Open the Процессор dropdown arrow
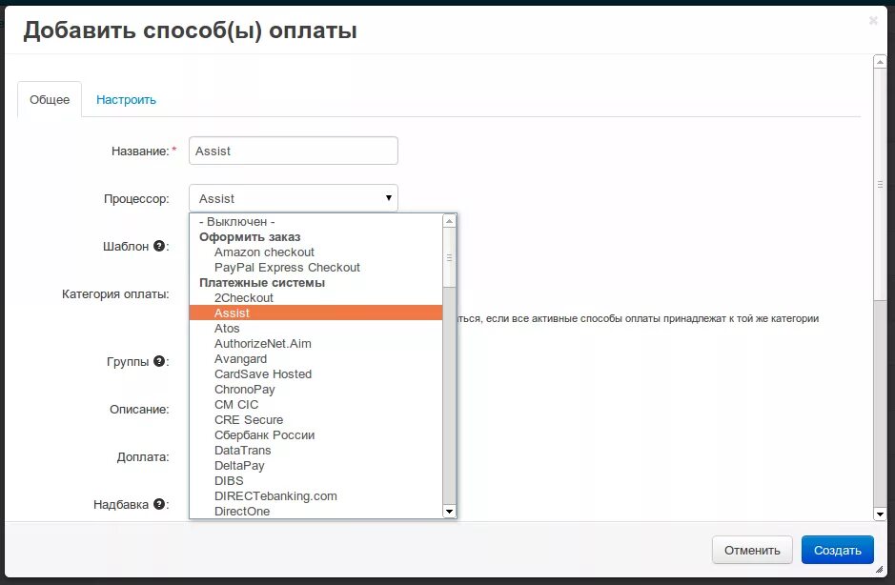 pyautogui.click(x=389, y=198)
